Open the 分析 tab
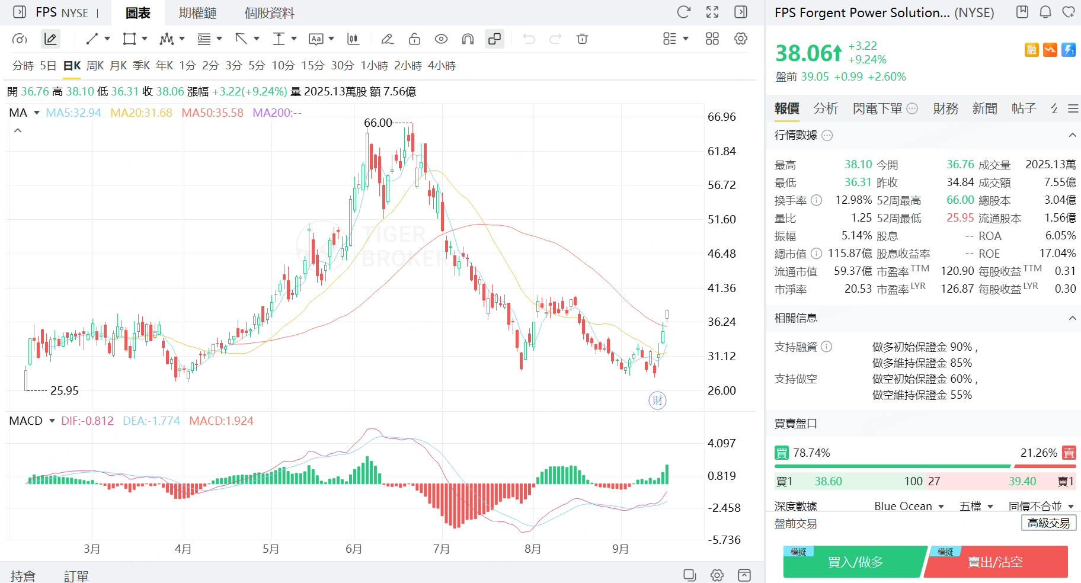Image resolution: width=1081 pixels, height=583 pixels. pos(826,108)
